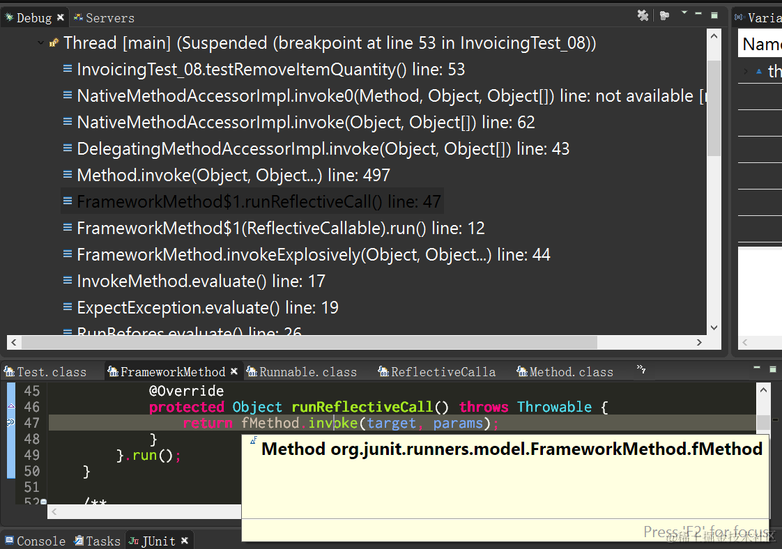Click the Thread [main] thread icon

[x=54, y=43]
